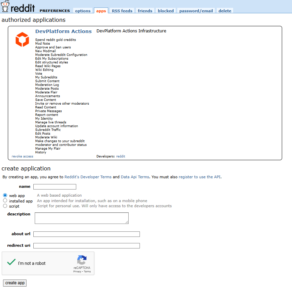Click the application name input field
The image size is (292, 303).
pos(55,187)
